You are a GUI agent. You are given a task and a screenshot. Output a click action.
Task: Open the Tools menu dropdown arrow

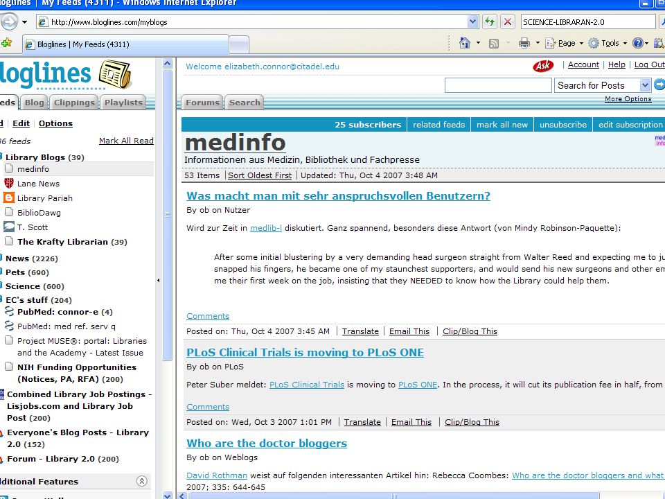click(x=625, y=43)
